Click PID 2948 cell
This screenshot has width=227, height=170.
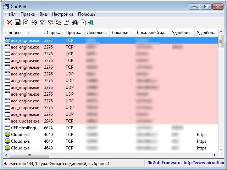point(48,121)
